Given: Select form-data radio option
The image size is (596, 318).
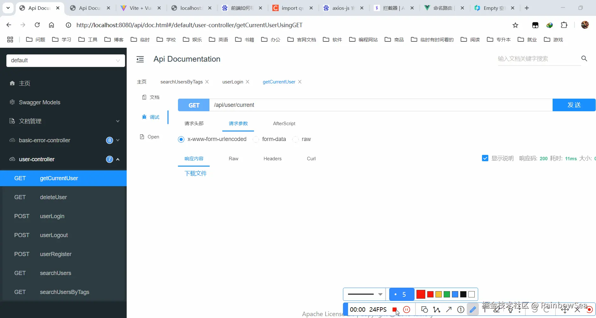Looking at the screenshot, I should [256, 139].
